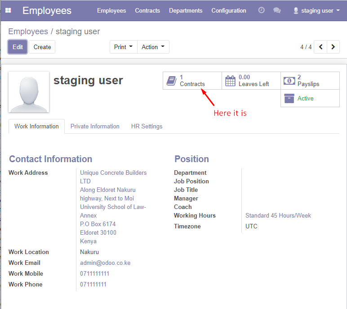Image resolution: width=347 pixels, height=309 pixels.
Task: Open the 0.00 Leaves Left stat button
Action: (x=251, y=81)
